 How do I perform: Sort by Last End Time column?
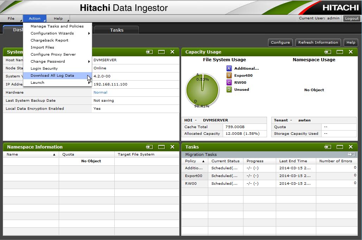(x=296, y=161)
